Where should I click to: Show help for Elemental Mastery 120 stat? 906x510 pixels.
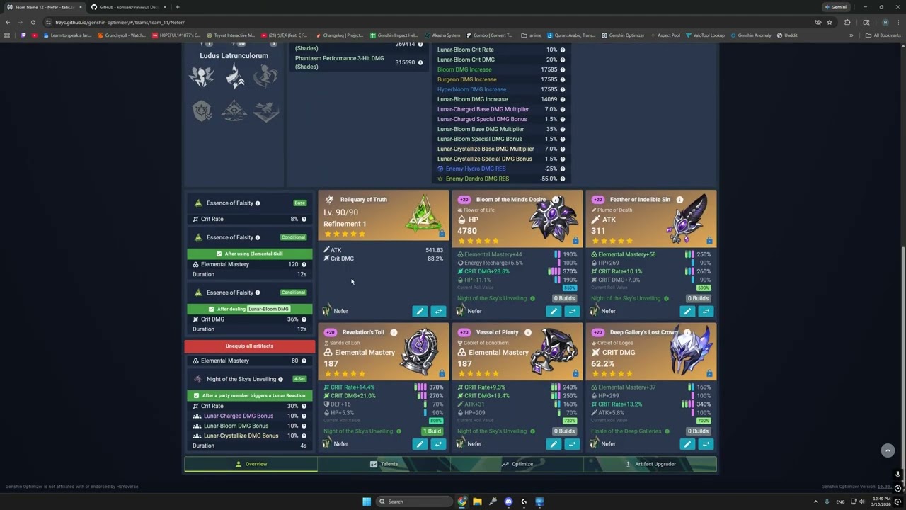coord(304,264)
